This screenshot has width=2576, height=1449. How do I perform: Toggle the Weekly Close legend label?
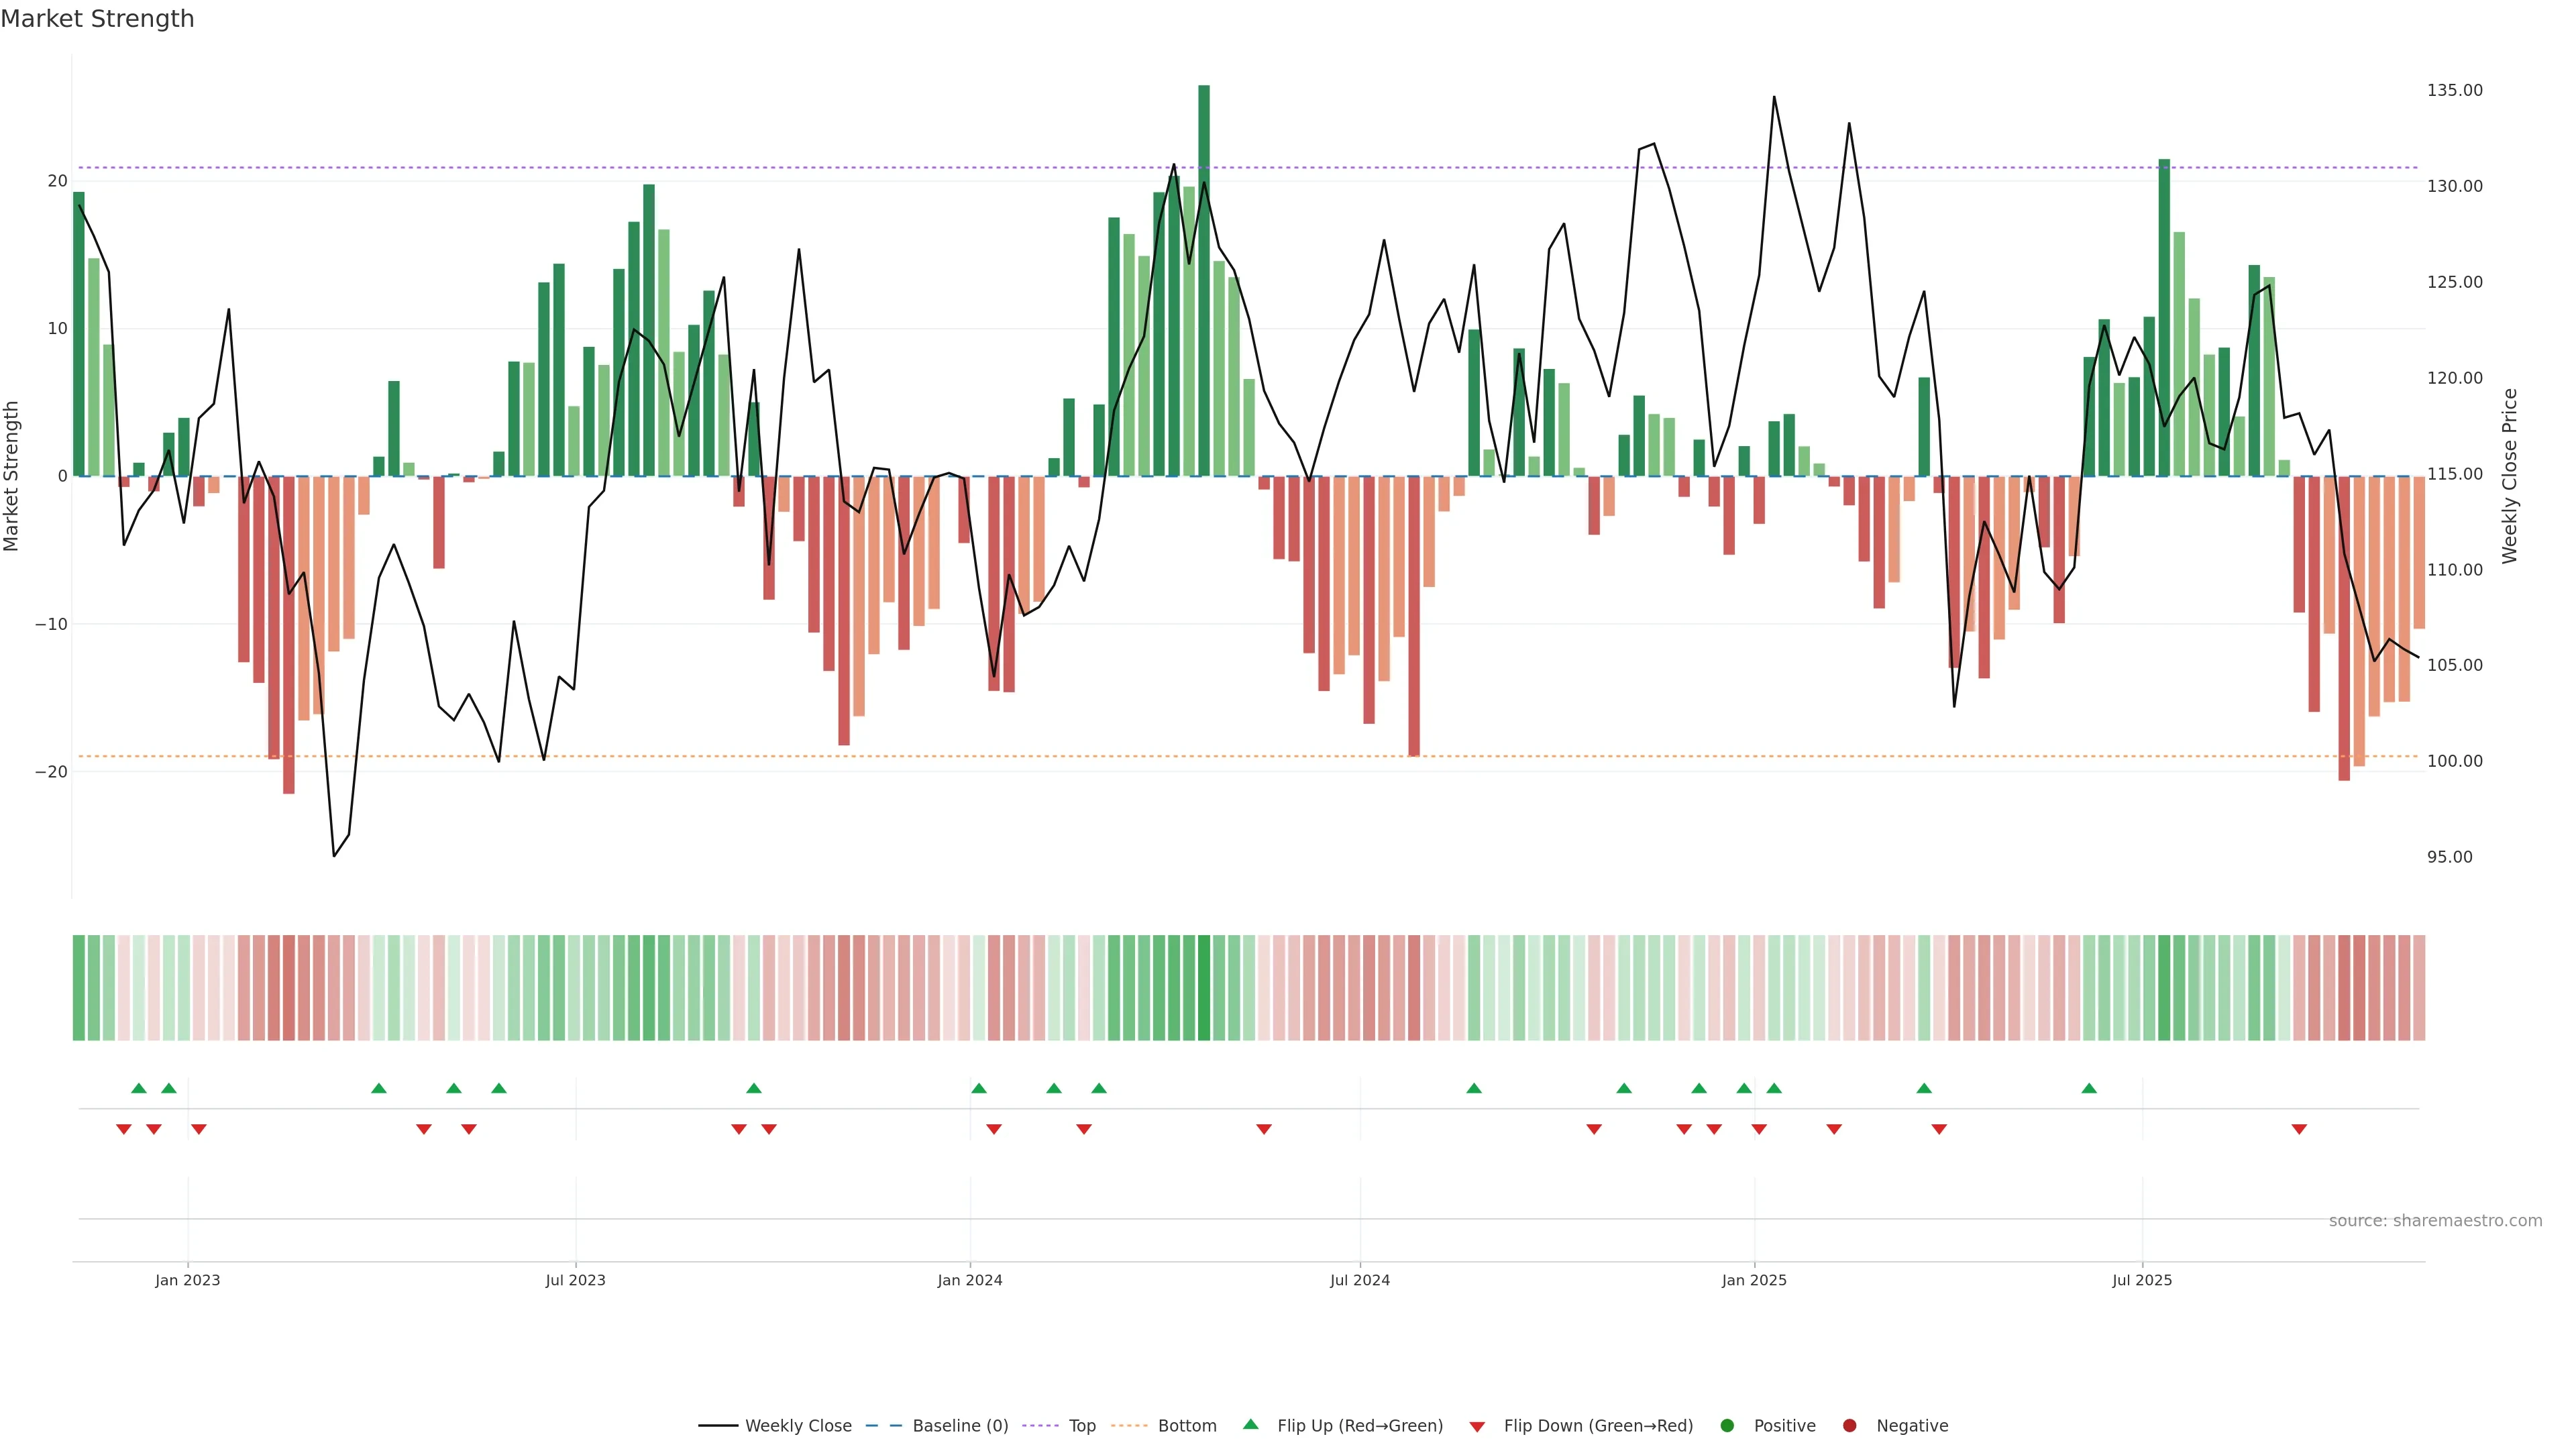pos(798,1426)
